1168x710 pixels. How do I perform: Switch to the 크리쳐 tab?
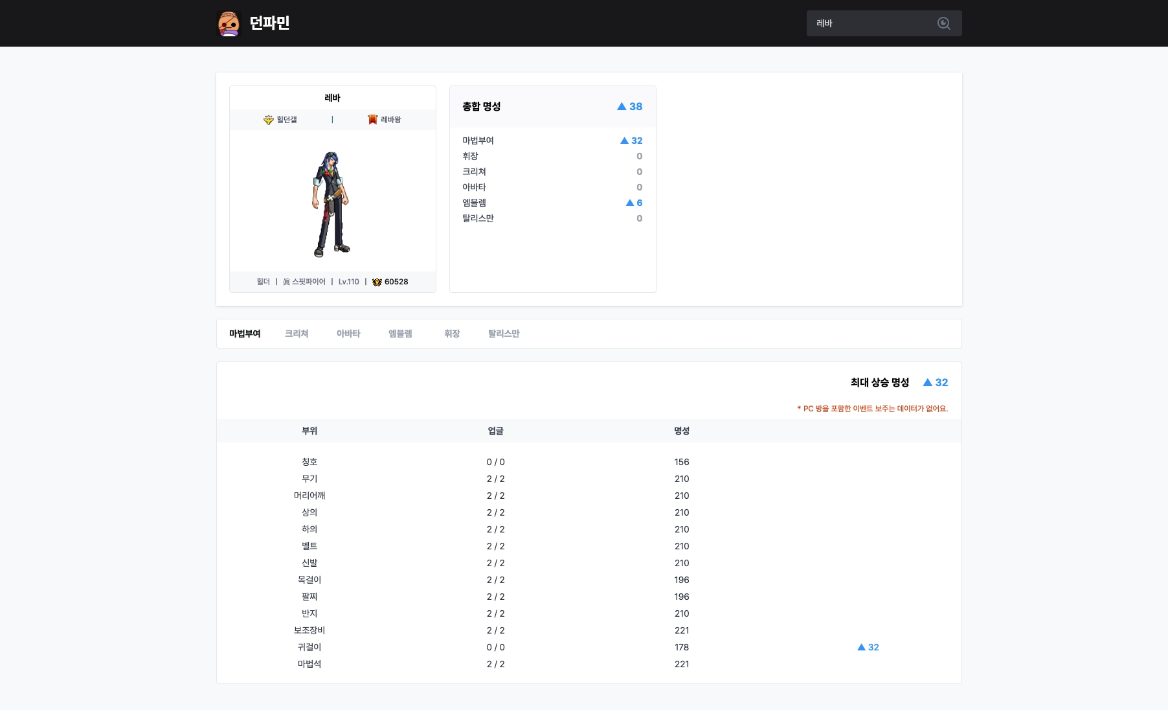(297, 334)
